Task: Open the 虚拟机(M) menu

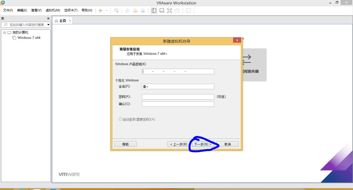Action: tap(53, 10)
